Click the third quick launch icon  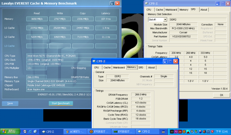[35, 131]
